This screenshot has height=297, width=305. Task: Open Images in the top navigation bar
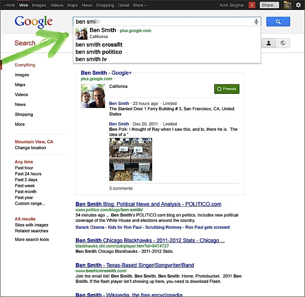[x=39, y=5]
